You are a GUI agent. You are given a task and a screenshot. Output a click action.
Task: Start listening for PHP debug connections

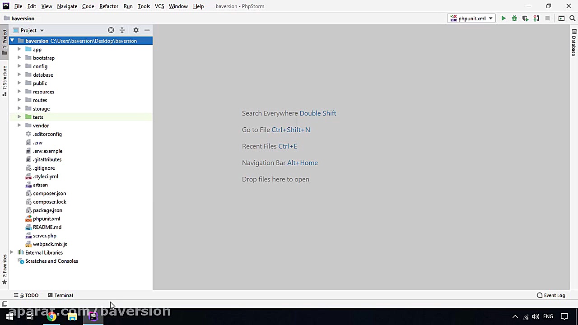coord(536,19)
